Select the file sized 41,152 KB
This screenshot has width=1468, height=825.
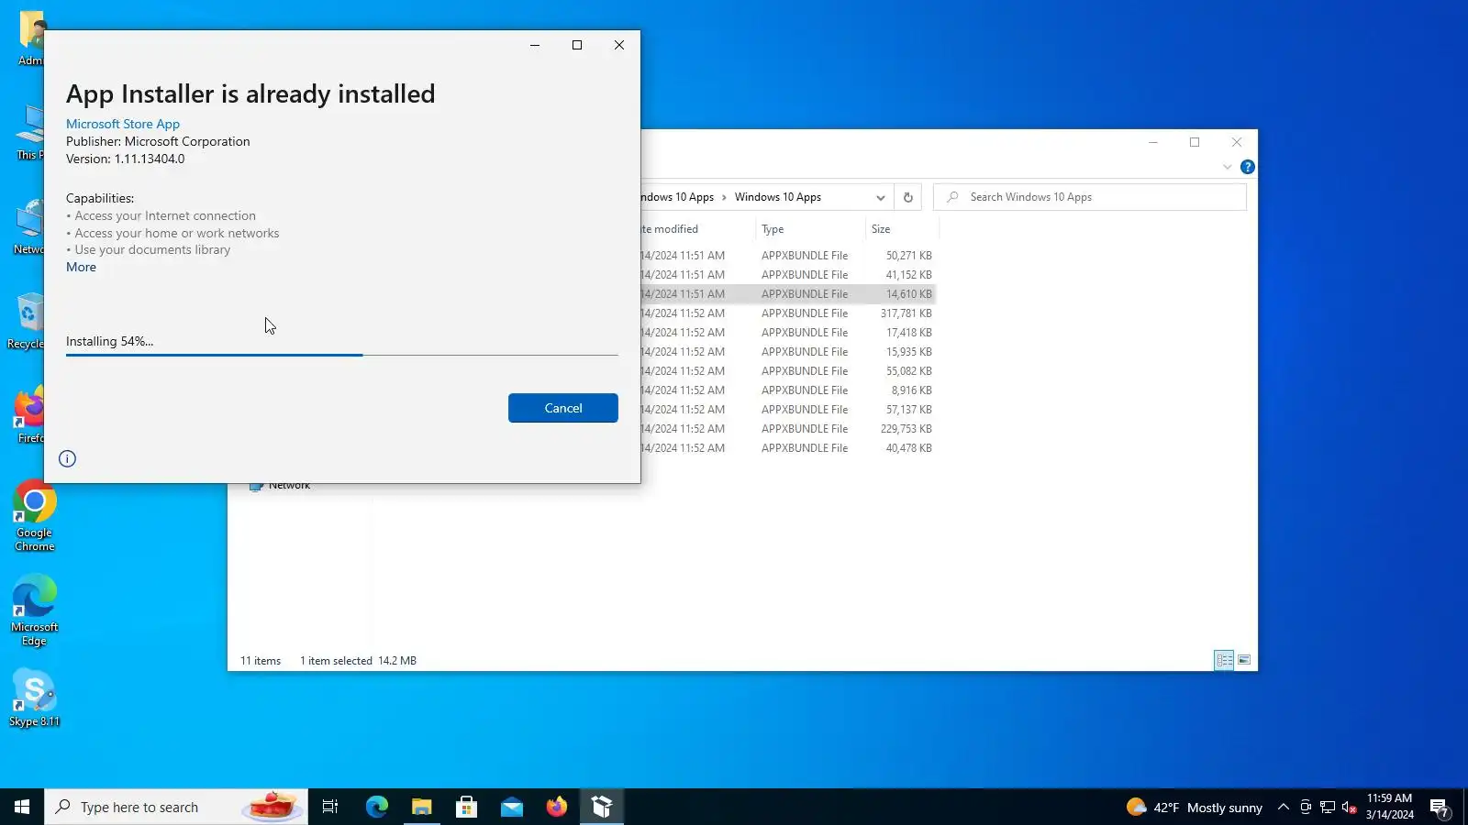787,275
